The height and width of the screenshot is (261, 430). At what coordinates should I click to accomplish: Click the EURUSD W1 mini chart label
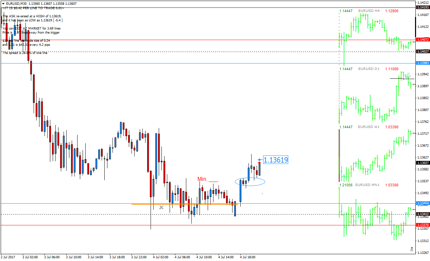[369, 127]
